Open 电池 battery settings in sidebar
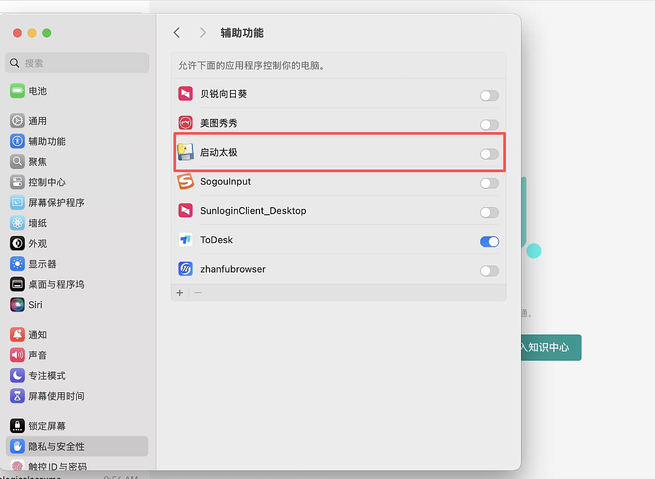The height and width of the screenshot is (479, 655). [x=37, y=91]
